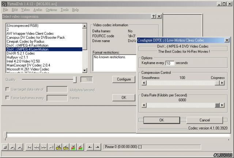Click OK in Select video compression dialog
The width and height of the screenshot is (234, 158).
coord(124,98)
